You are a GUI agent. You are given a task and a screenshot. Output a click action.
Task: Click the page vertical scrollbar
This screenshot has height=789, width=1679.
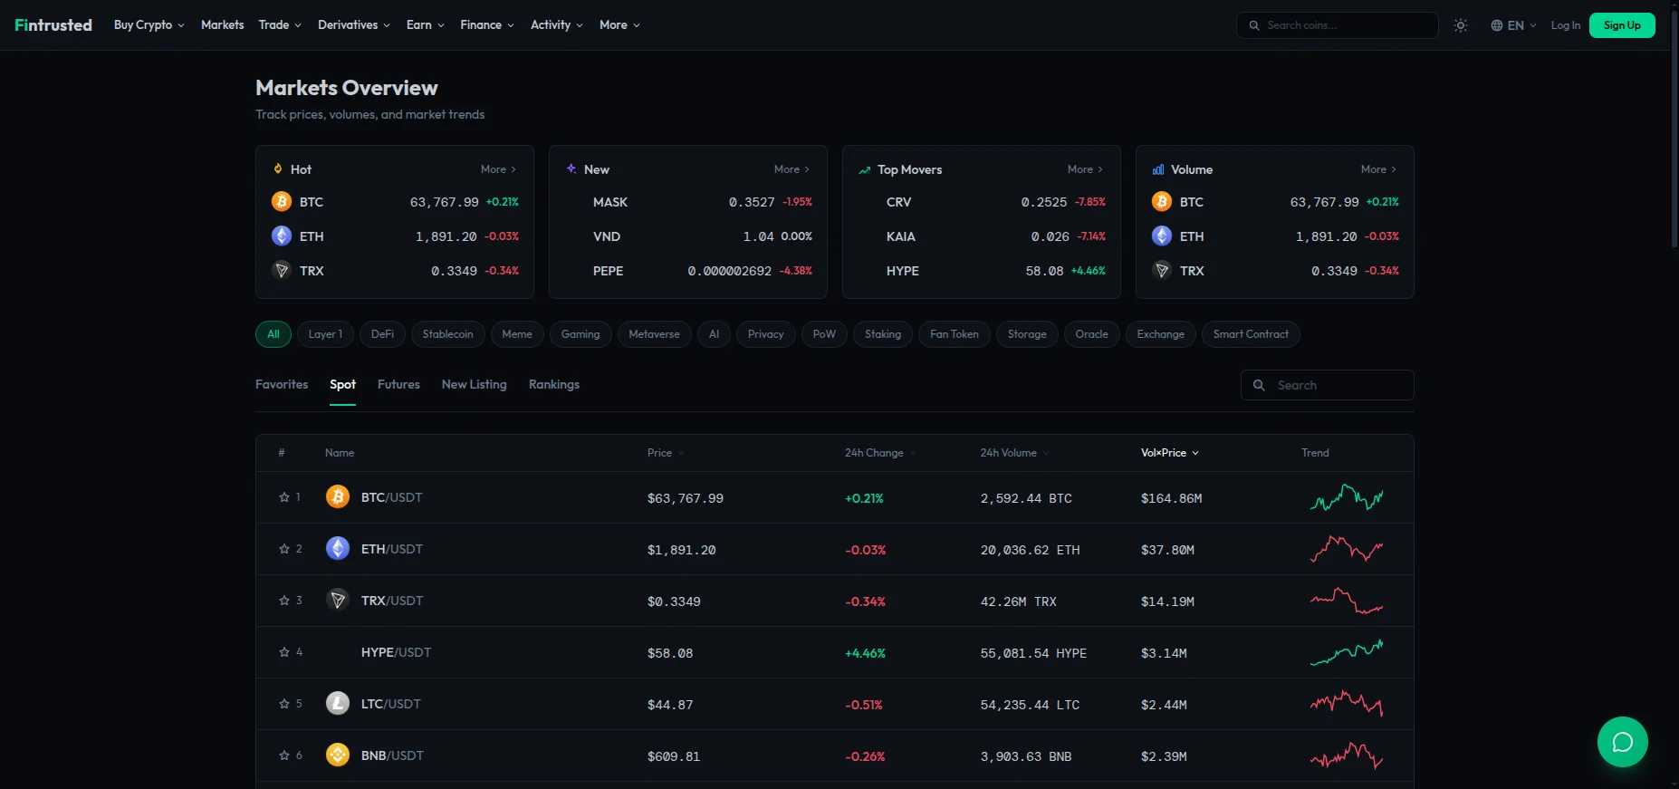(x=1674, y=127)
